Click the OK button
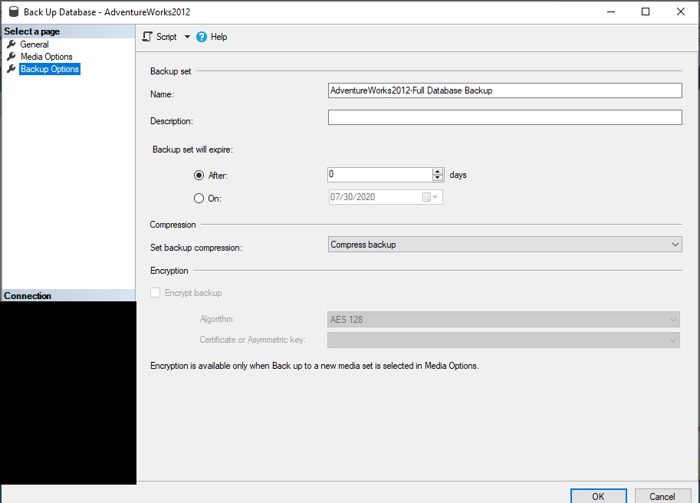Screen dimensions: 700x503 [598, 496]
